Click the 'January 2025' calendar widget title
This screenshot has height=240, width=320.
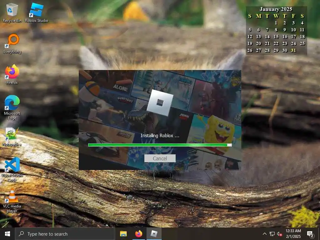[276, 9]
